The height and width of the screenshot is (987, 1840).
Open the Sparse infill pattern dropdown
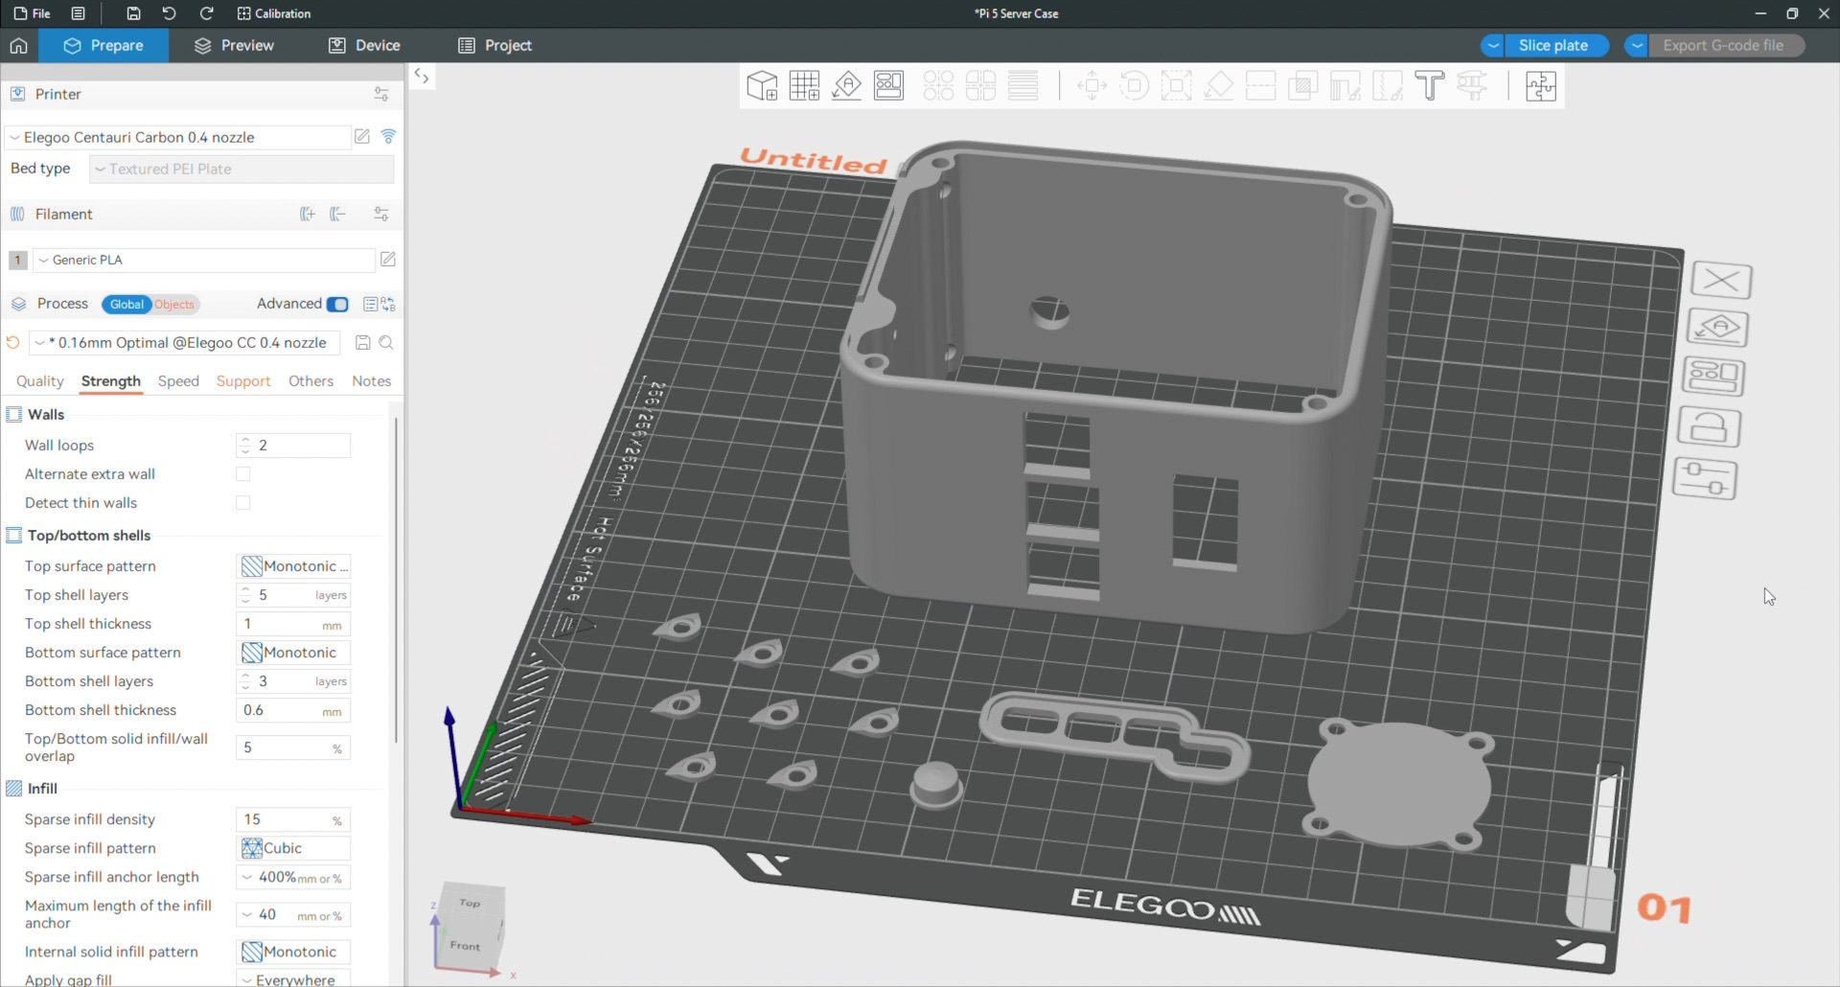[x=293, y=848]
